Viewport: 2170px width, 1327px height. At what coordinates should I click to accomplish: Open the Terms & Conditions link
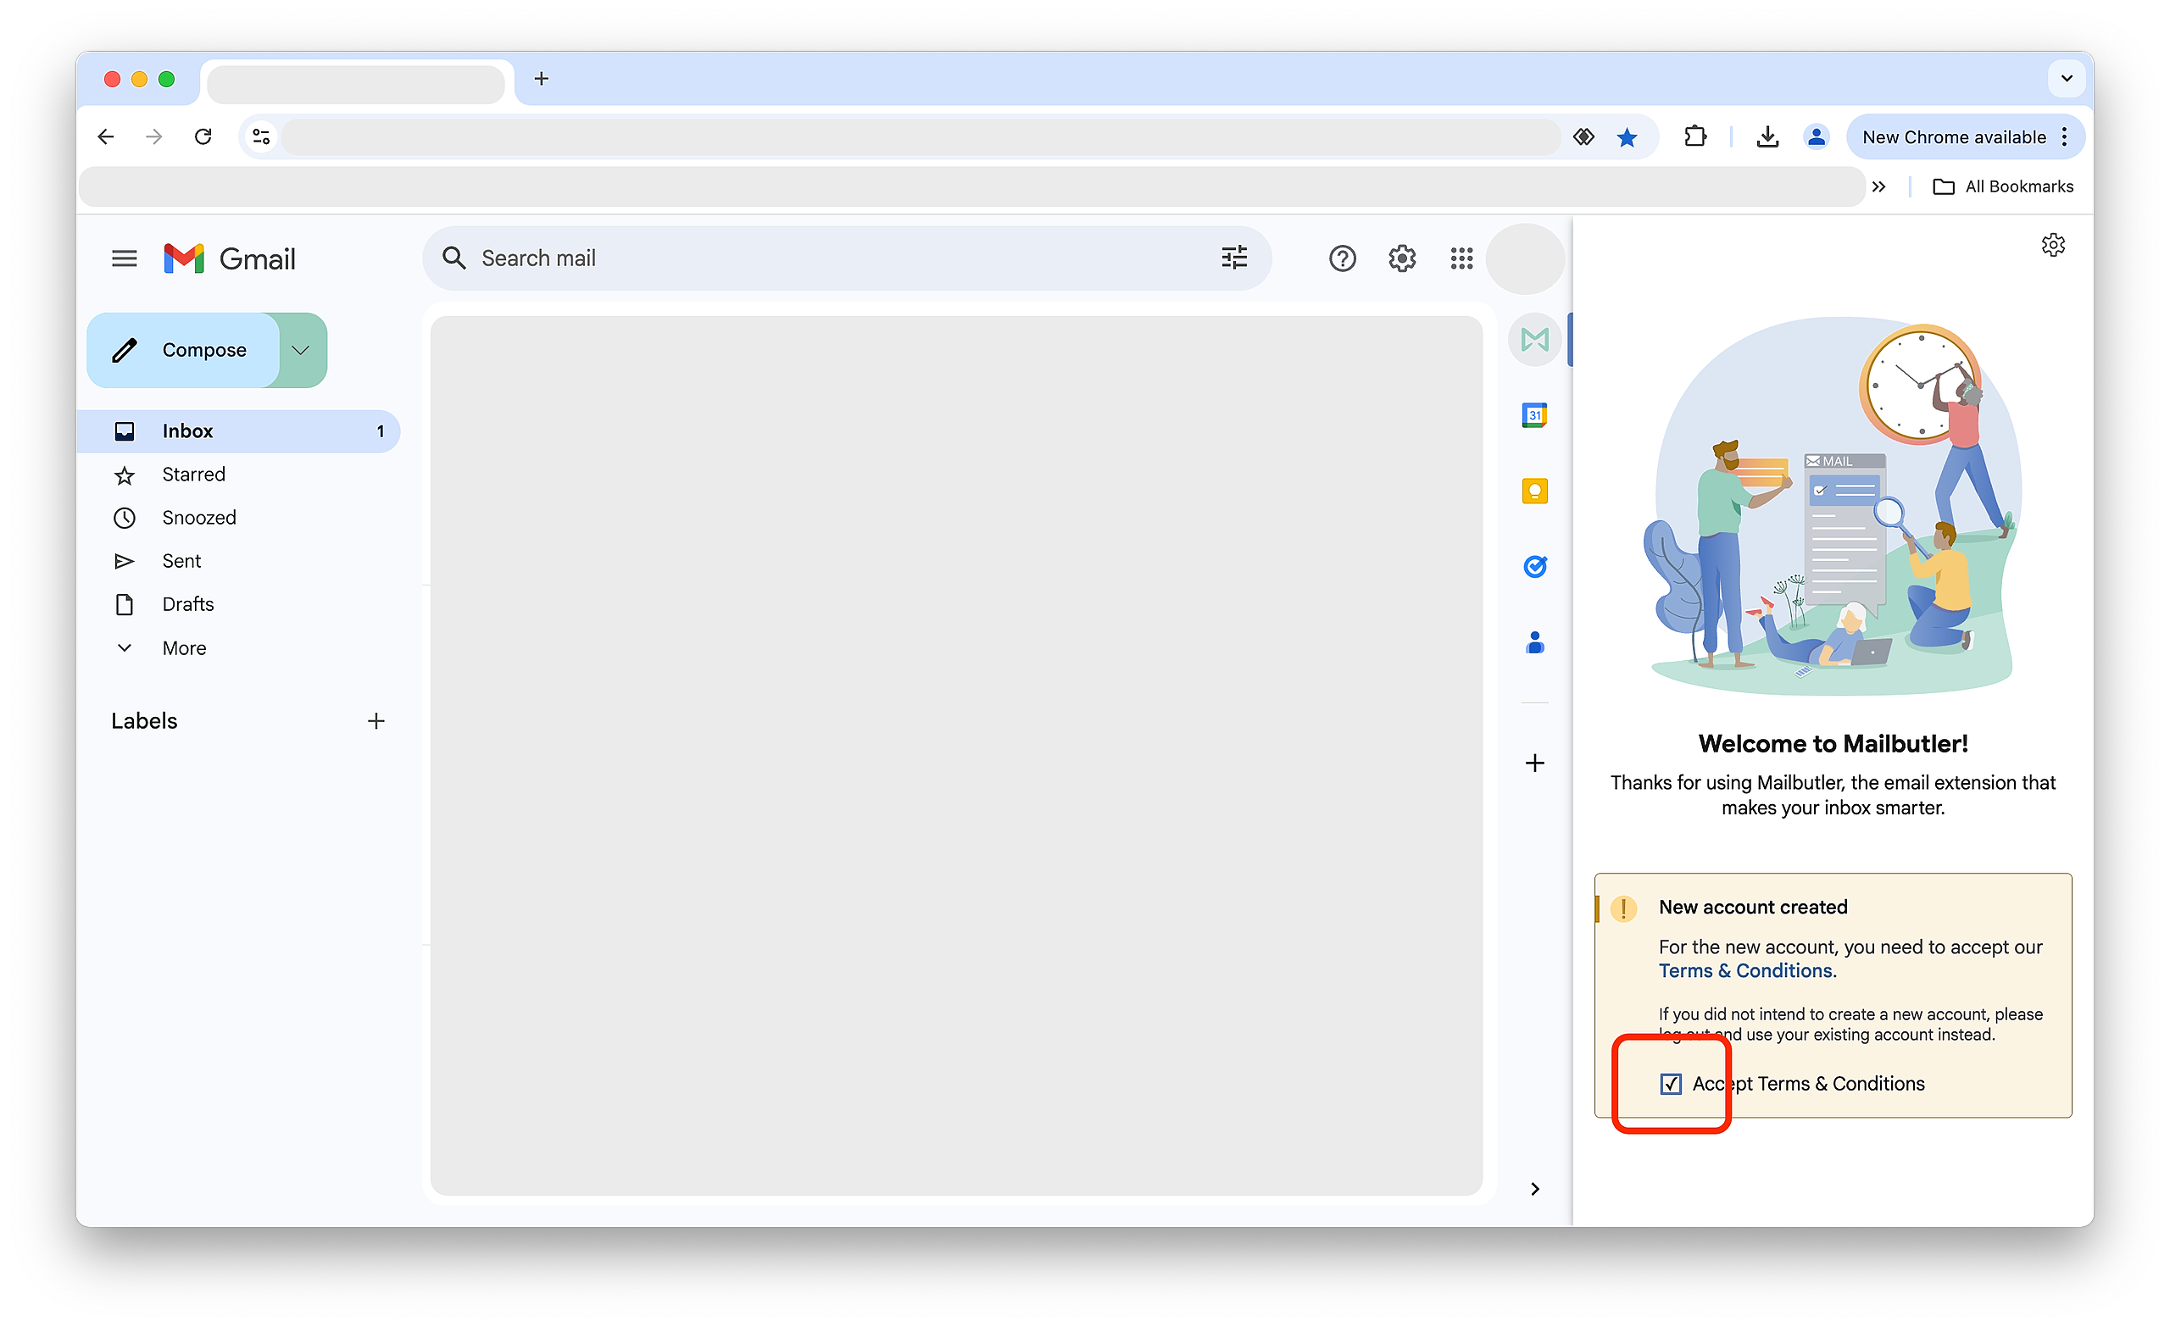[1744, 970]
